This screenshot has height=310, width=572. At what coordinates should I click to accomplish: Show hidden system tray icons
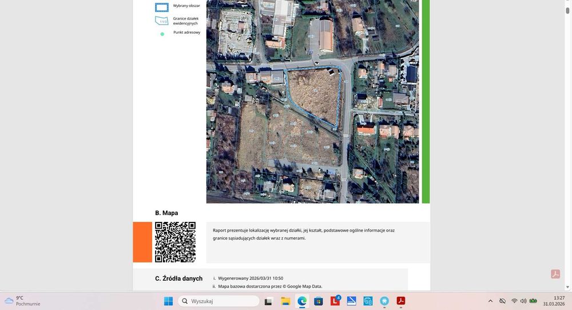click(490, 301)
